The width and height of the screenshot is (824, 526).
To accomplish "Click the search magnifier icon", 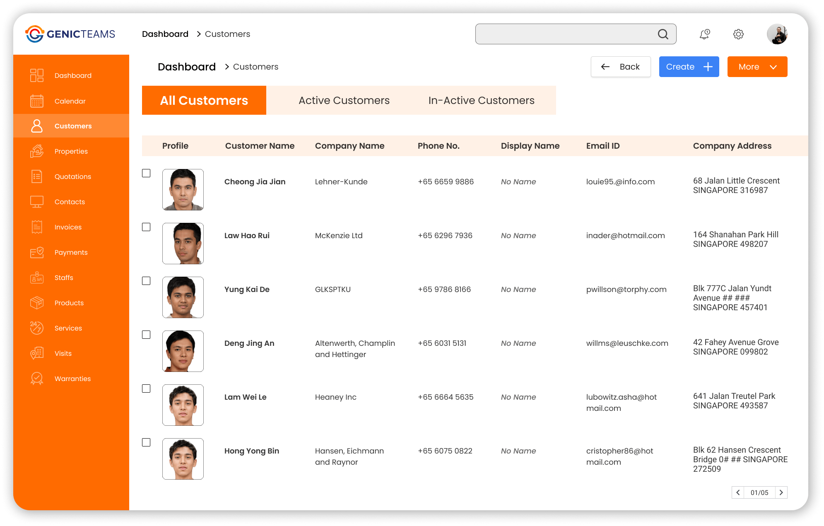I will [x=663, y=34].
